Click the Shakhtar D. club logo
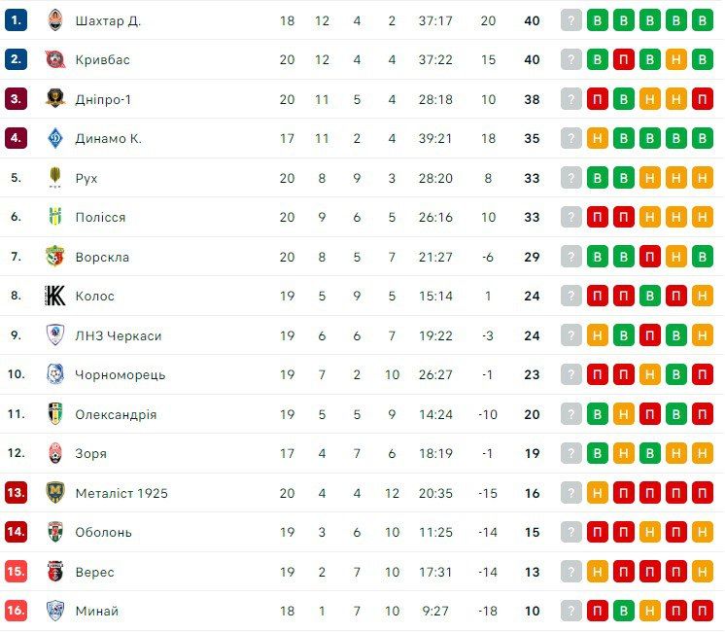 [x=55, y=20]
